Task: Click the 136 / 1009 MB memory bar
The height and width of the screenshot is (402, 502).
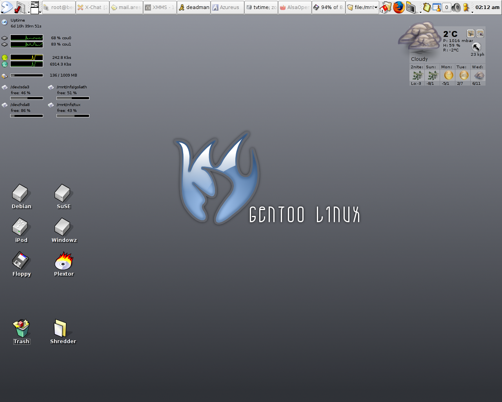Action: pos(27,75)
